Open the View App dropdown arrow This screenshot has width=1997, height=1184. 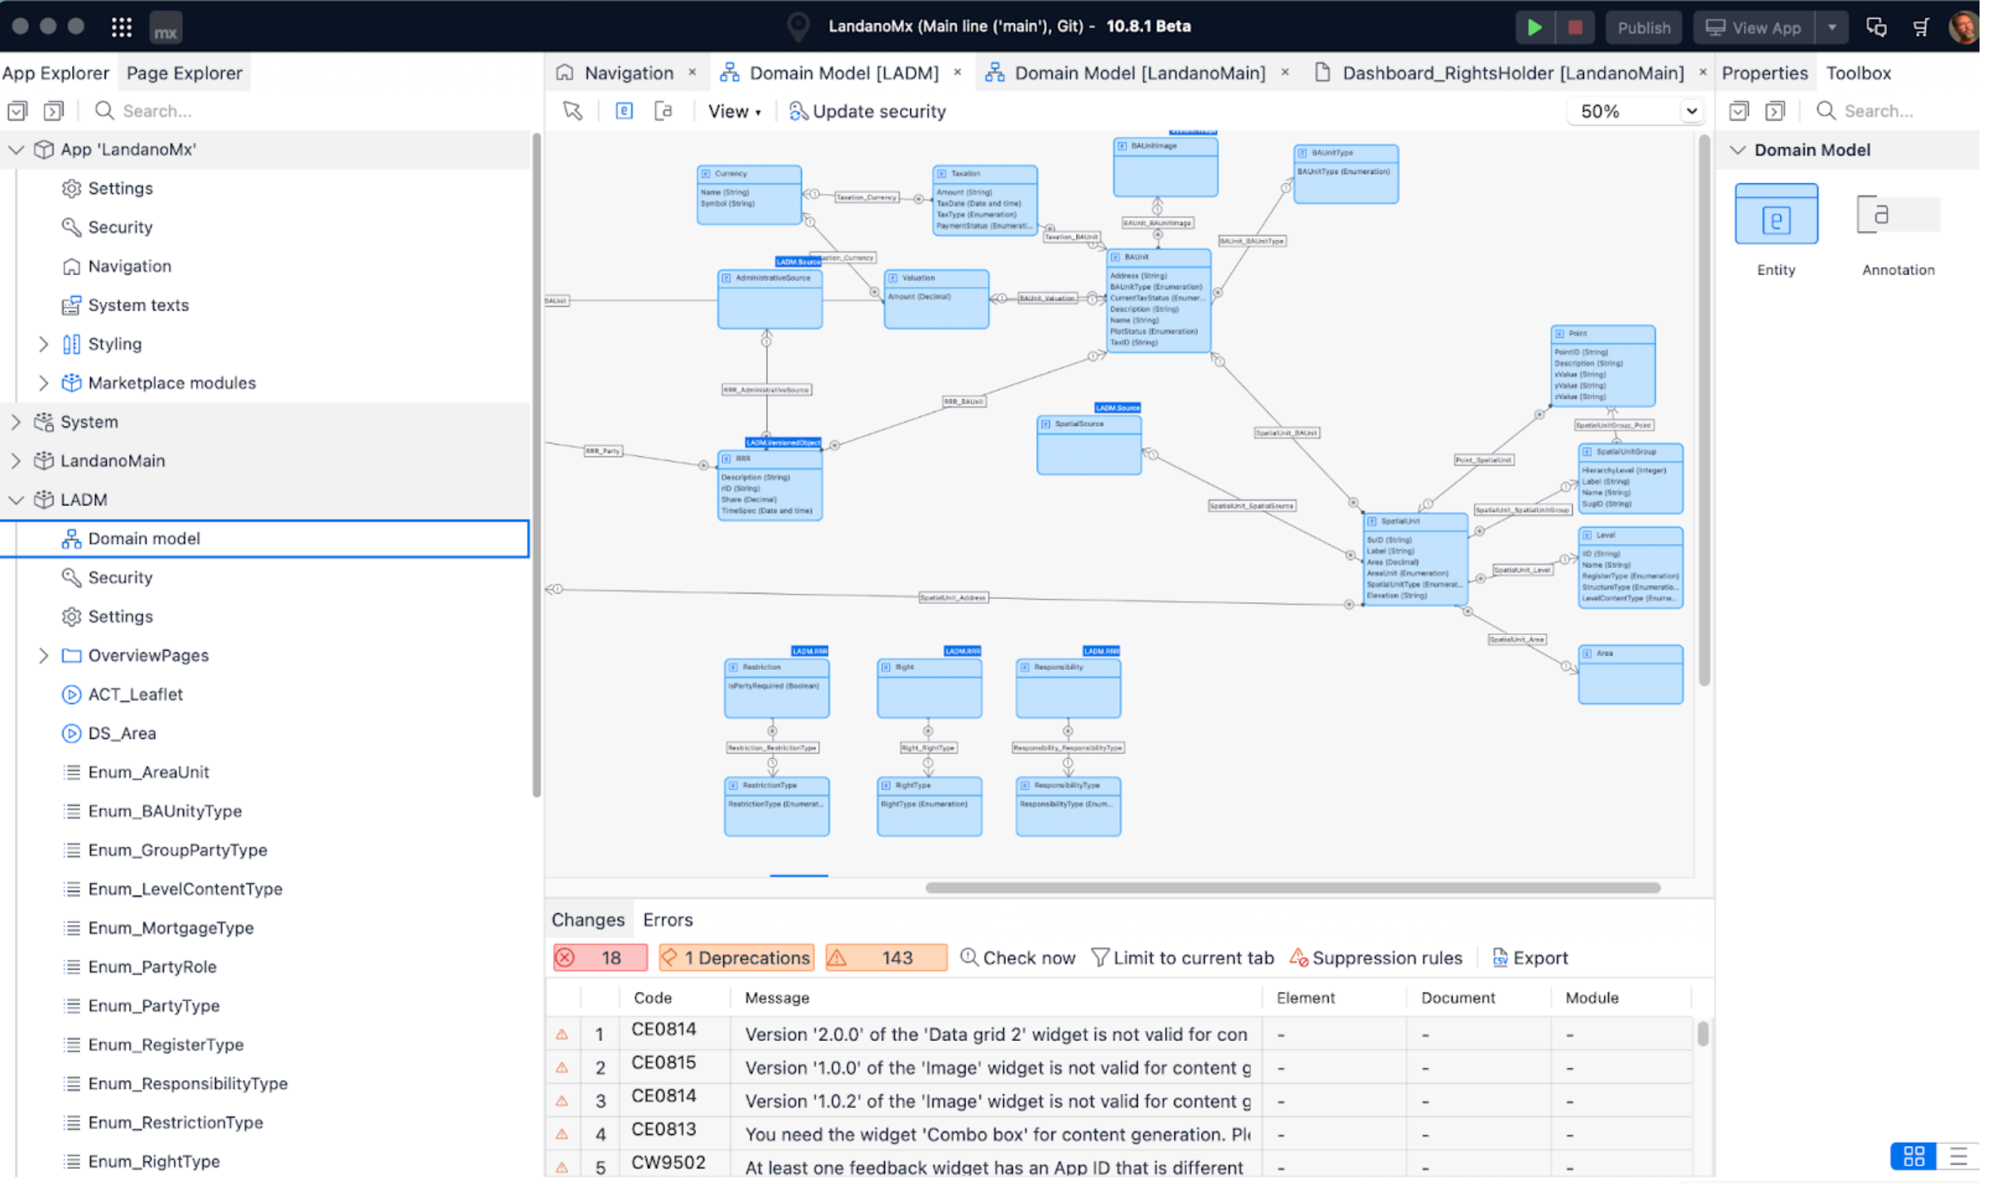(1832, 27)
